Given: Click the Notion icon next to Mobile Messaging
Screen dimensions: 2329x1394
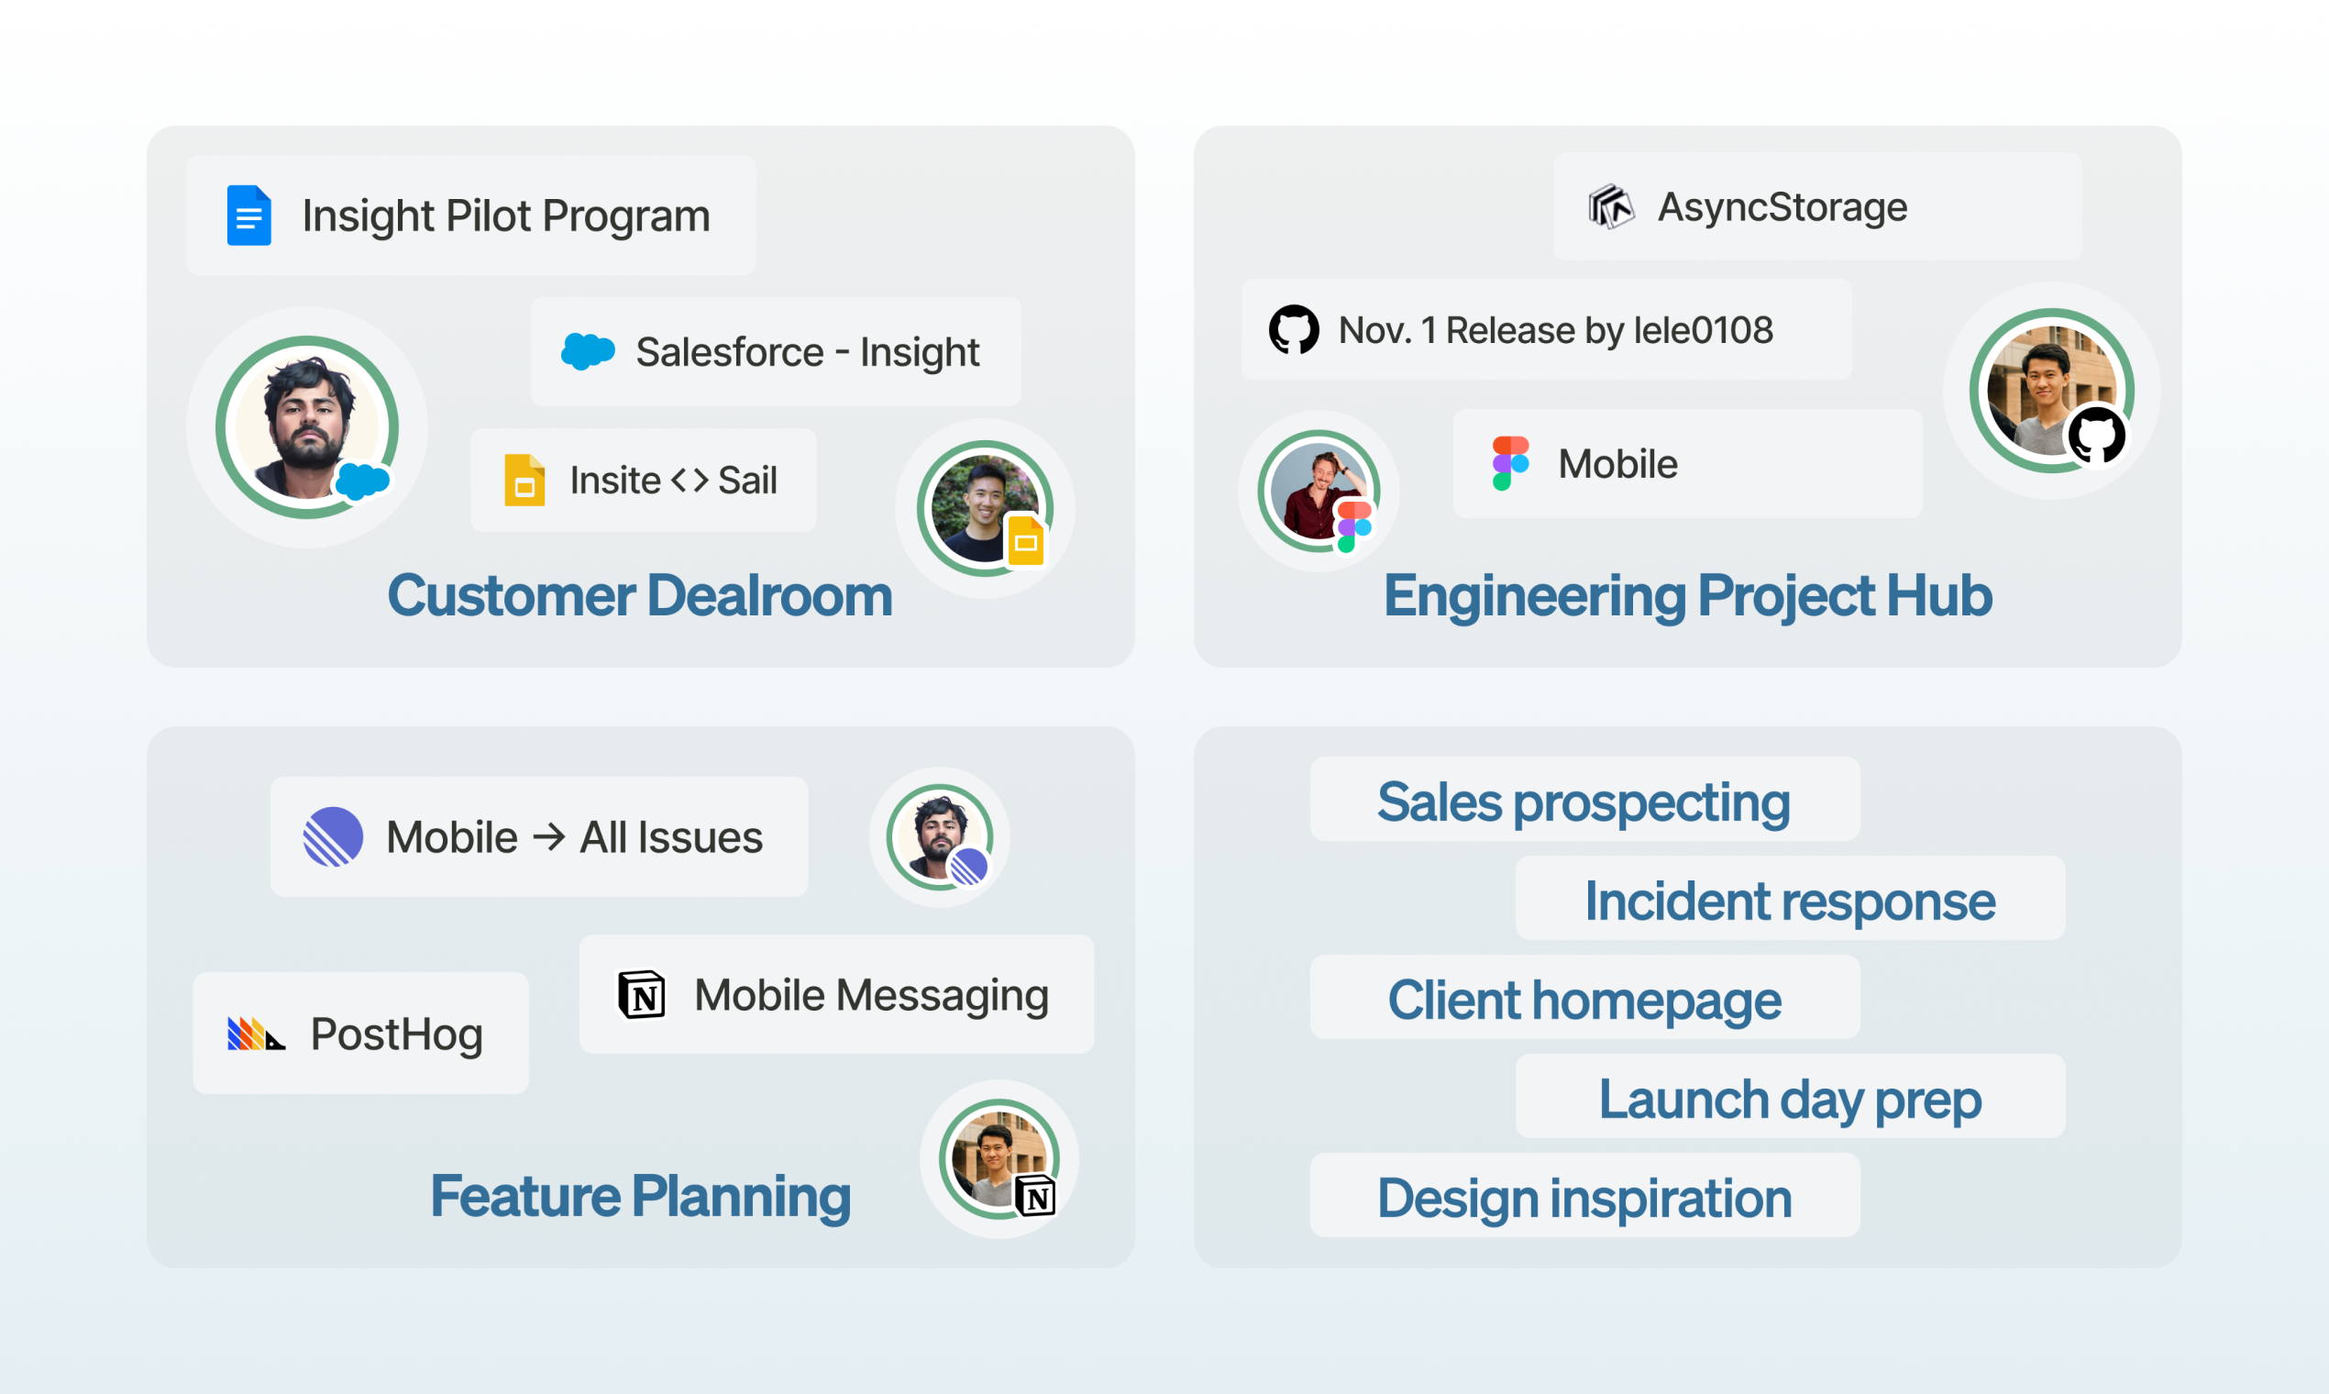Looking at the screenshot, I should (x=642, y=994).
